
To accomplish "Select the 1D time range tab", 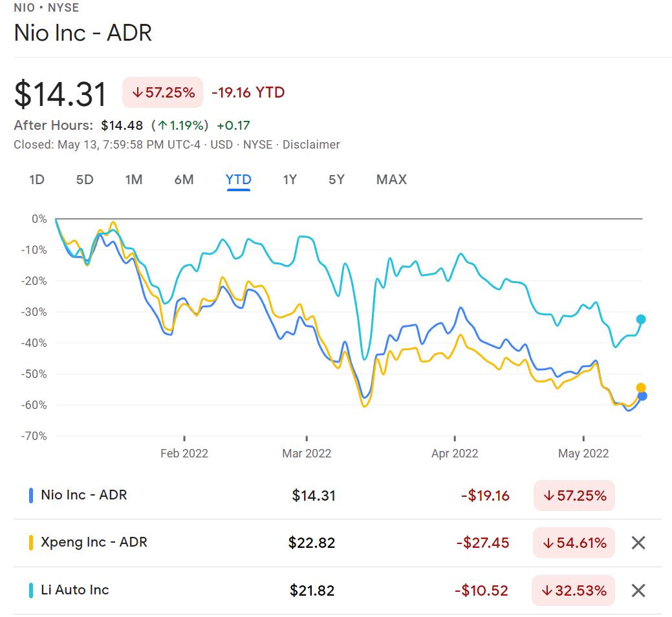I will [x=37, y=180].
